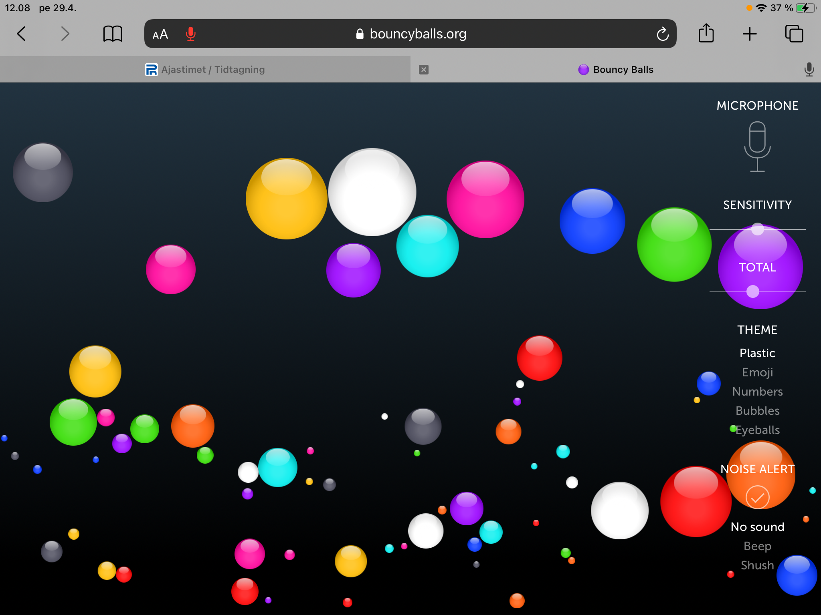This screenshot has width=821, height=615.
Task: Select the No sound alert option
Action: point(757,527)
